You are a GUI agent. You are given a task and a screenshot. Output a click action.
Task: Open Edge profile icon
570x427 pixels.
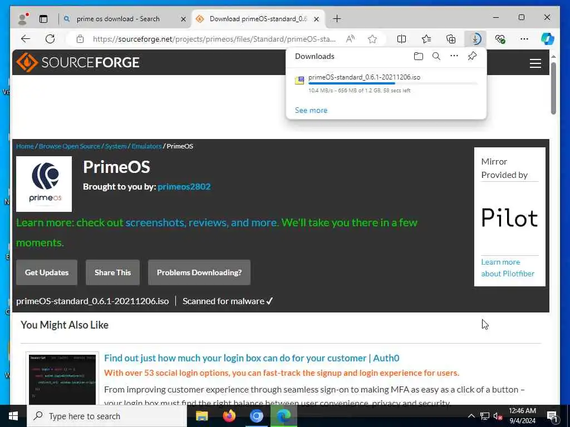click(23, 19)
